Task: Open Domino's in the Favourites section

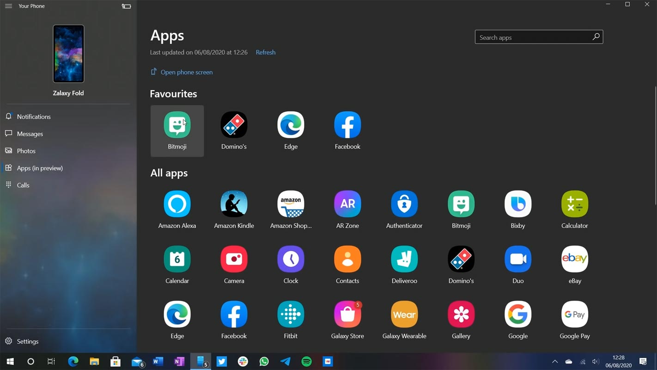Action: tap(234, 131)
